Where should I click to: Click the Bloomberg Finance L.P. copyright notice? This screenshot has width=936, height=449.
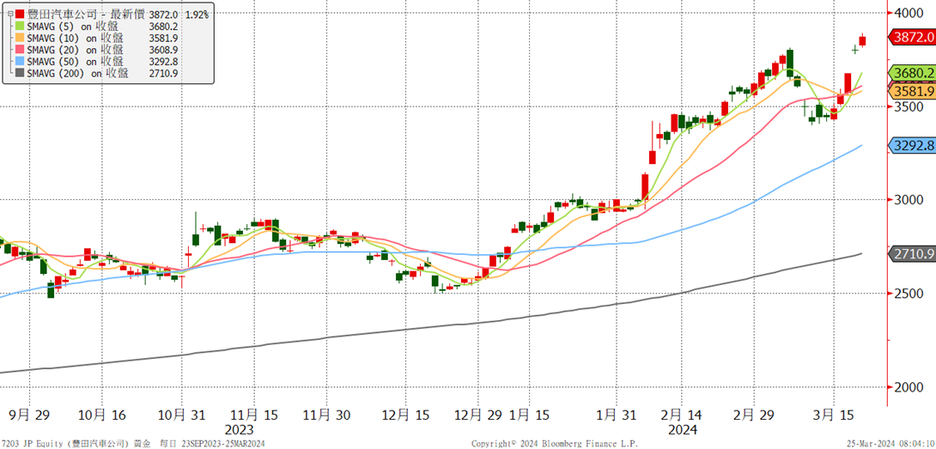[555, 444]
